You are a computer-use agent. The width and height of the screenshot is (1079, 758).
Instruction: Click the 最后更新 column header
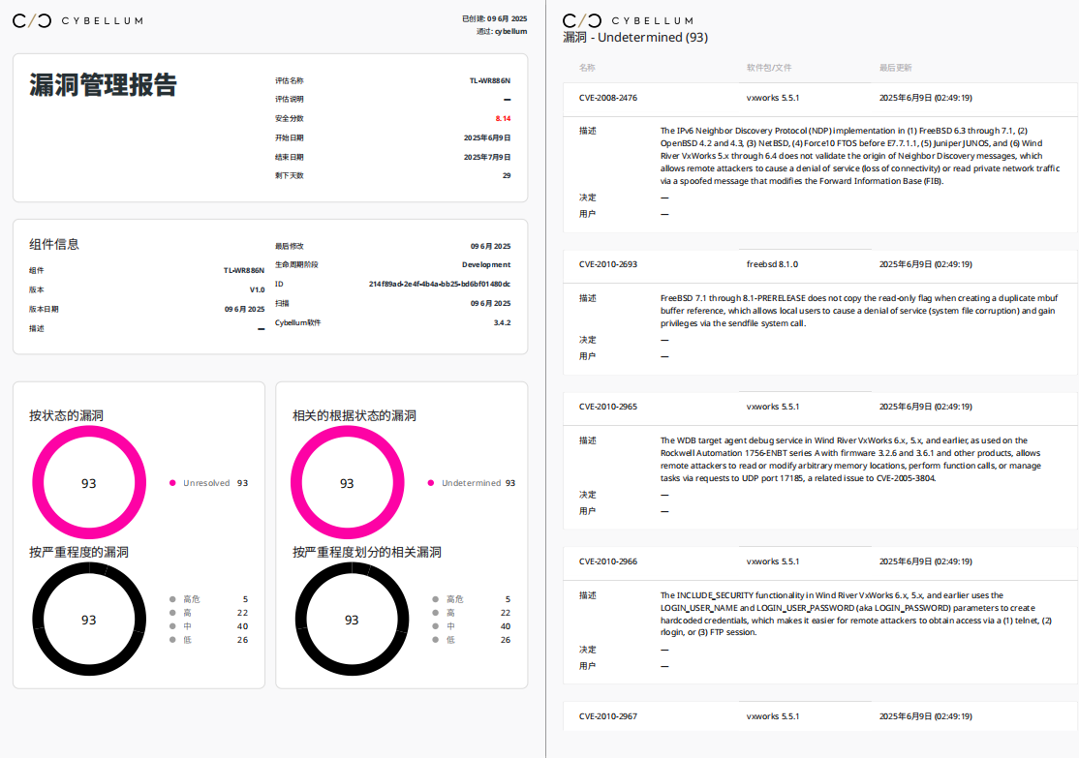(895, 68)
